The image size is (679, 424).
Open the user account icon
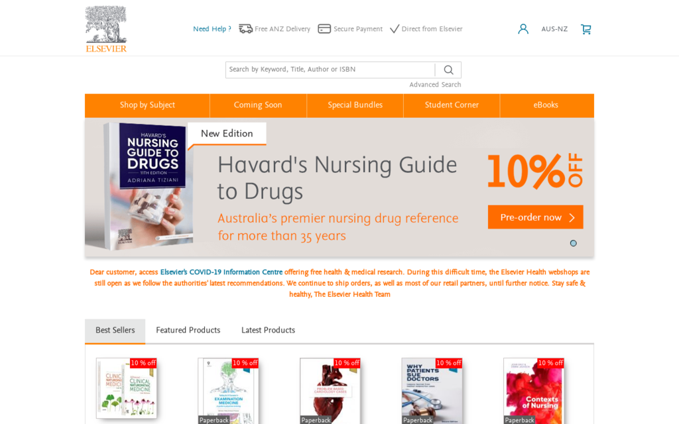pyautogui.click(x=523, y=29)
